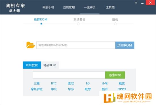Switch to the 精品ROM tab

(50, 65)
